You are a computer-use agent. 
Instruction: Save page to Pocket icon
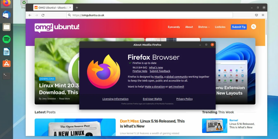tap(256, 15)
